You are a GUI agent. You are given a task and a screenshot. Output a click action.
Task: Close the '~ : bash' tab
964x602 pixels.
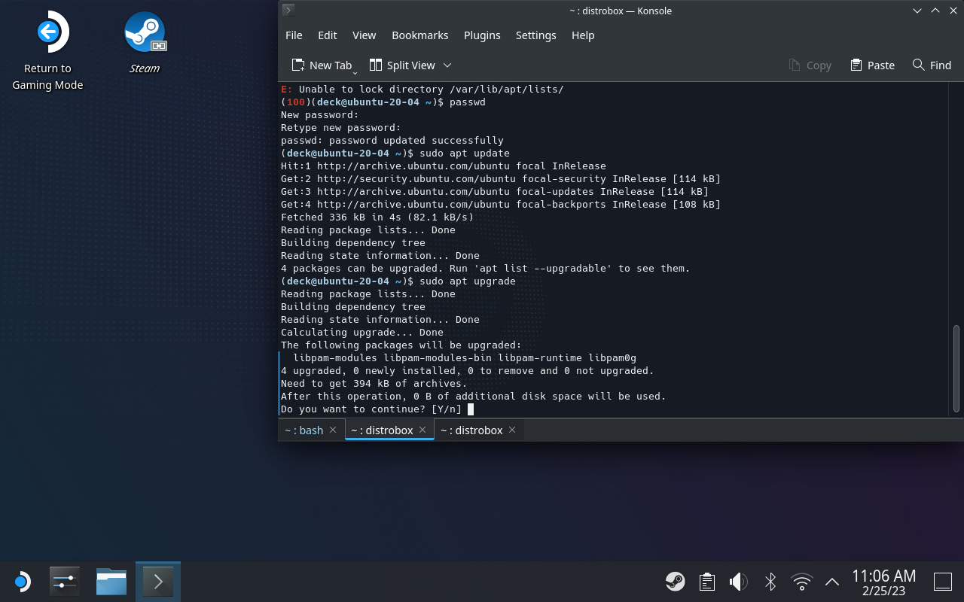(333, 430)
